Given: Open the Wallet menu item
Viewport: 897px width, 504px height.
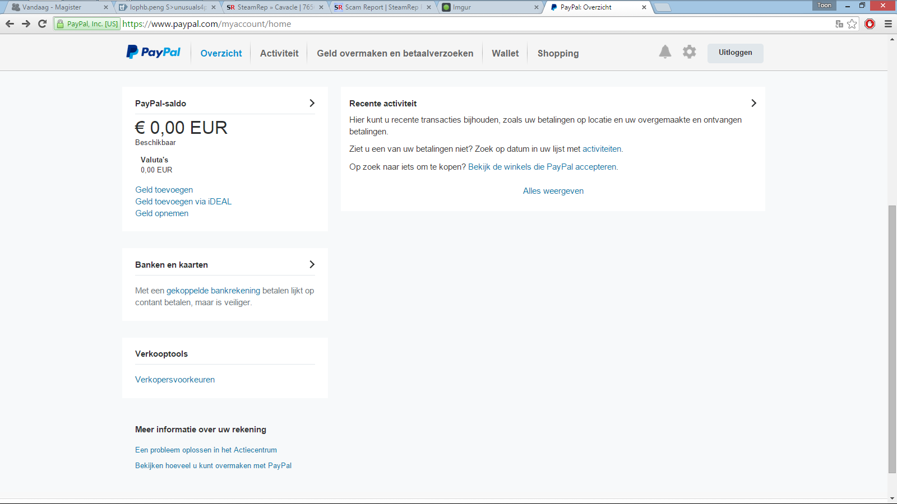Looking at the screenshot, I should coord(505,53).
